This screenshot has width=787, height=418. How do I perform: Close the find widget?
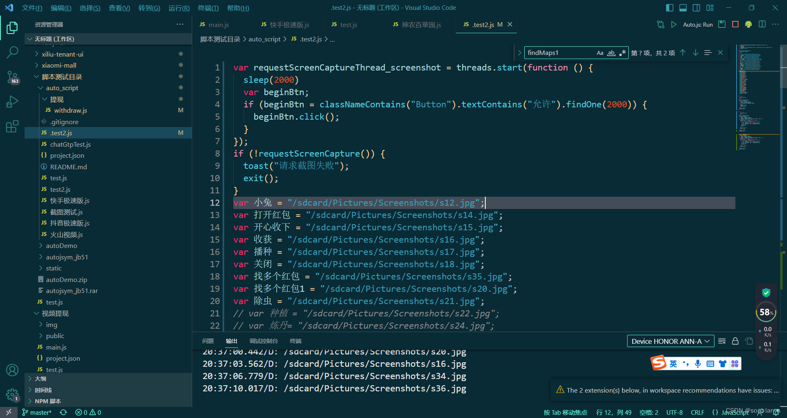pos(720,52)
